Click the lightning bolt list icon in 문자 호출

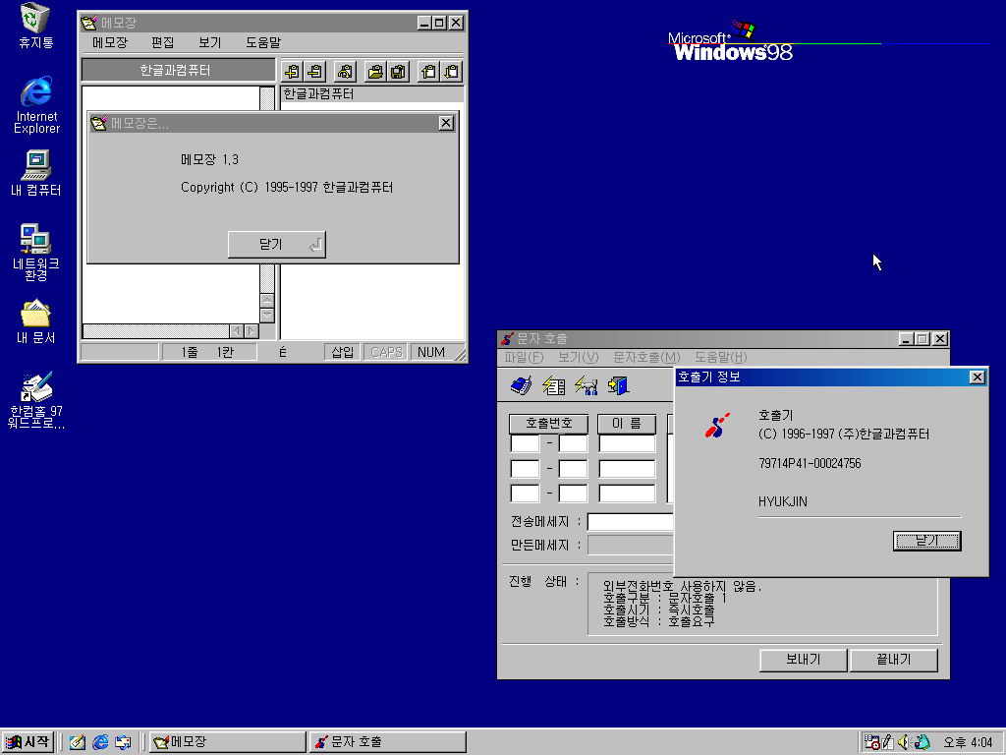(553, 385)
